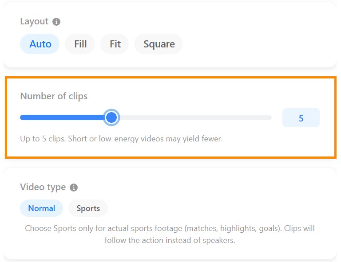Switch video type to Sports
The height and width of the screenshot is (262, 341).
coord(88,208)
